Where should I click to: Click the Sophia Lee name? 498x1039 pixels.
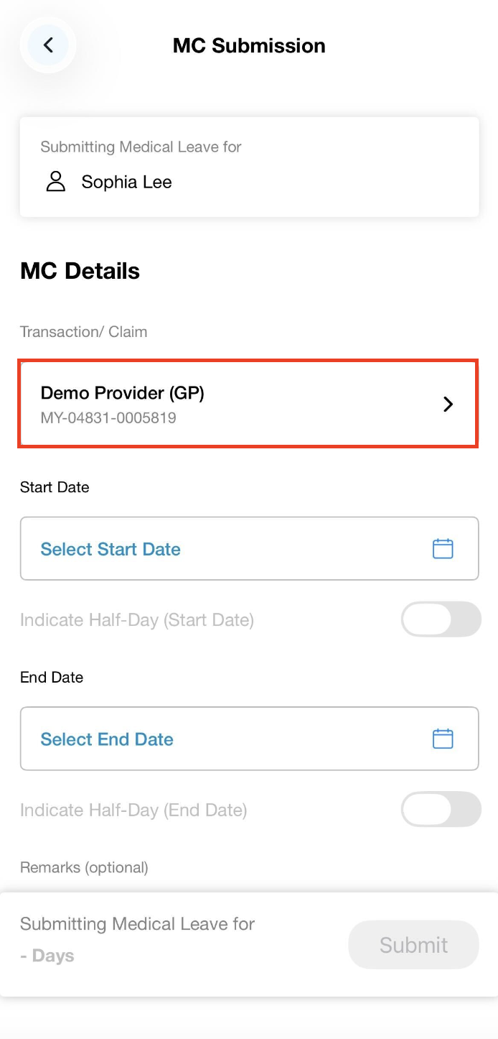[126, 182]
